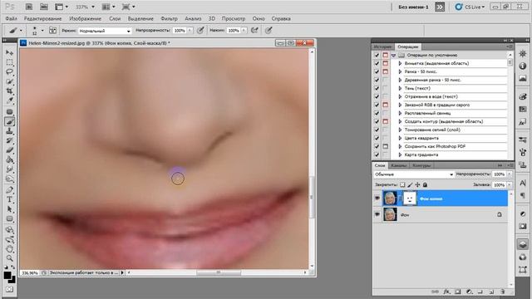Select the Eraser tool
Viewport: 532px width, 299px height.
(9, 150)
